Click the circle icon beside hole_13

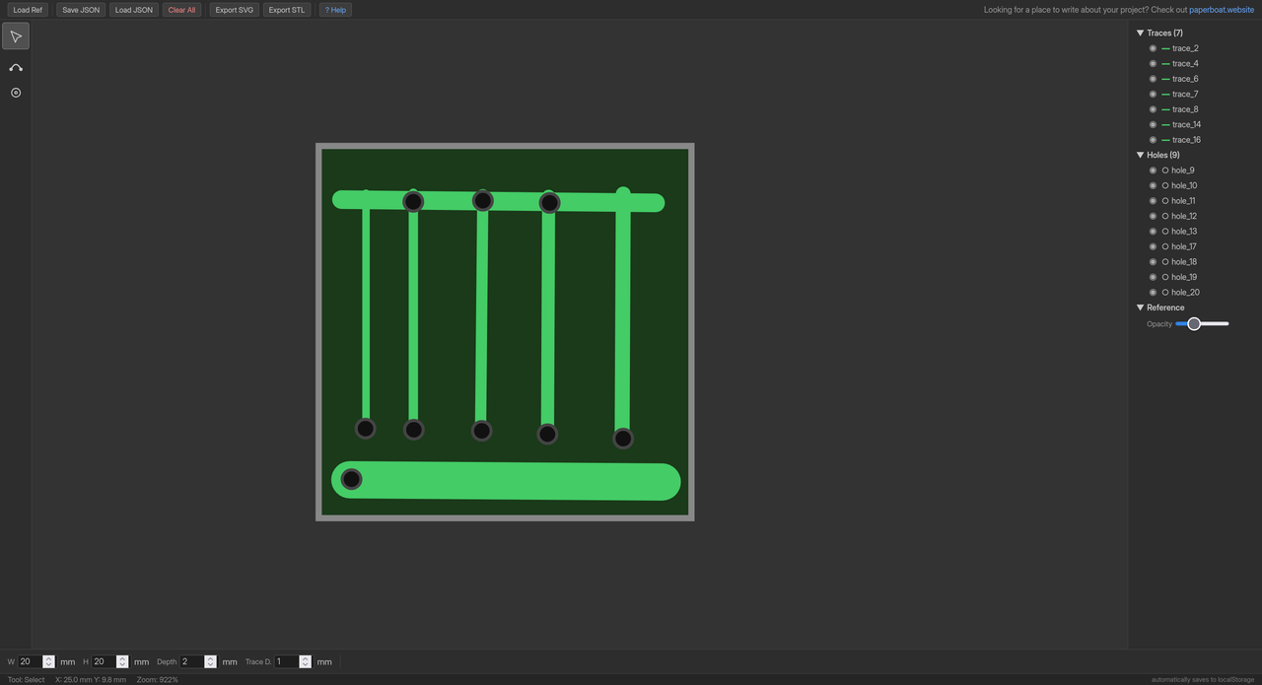[1165, 232]
